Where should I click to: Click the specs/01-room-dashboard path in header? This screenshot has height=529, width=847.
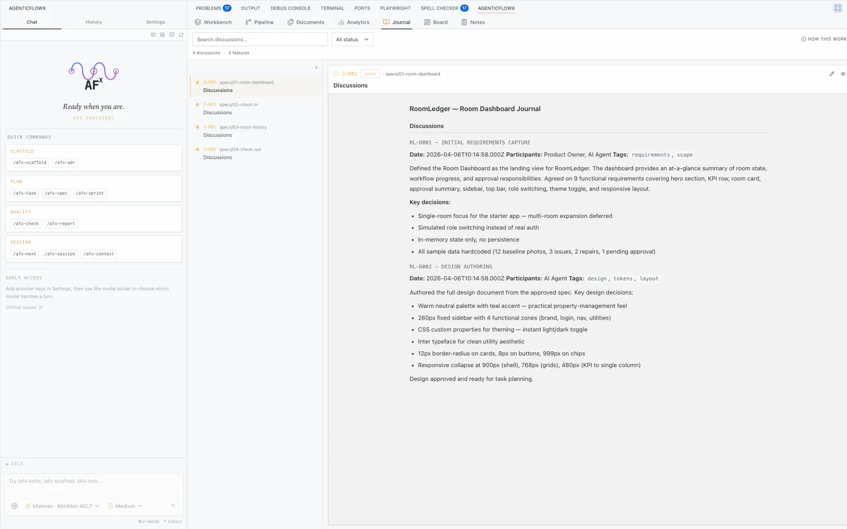tap(413, 74)
